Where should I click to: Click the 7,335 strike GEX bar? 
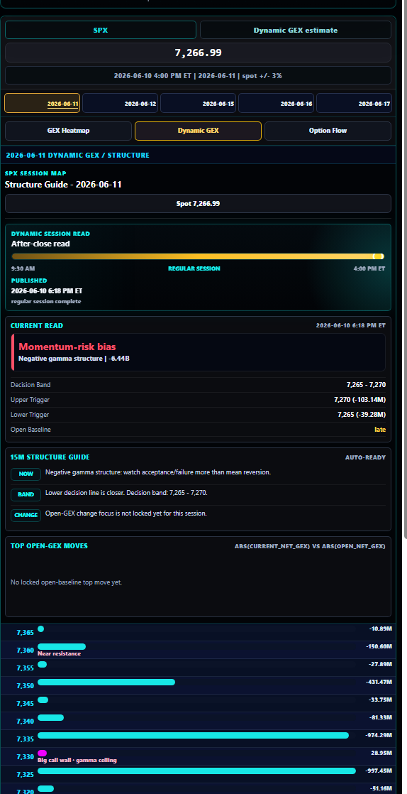pos(193,735)
